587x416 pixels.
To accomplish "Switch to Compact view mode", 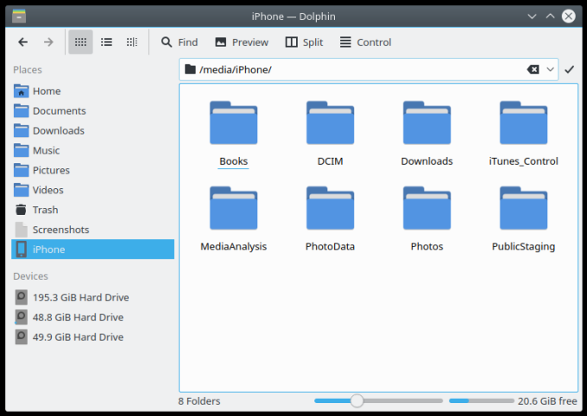I will (106, 42).
